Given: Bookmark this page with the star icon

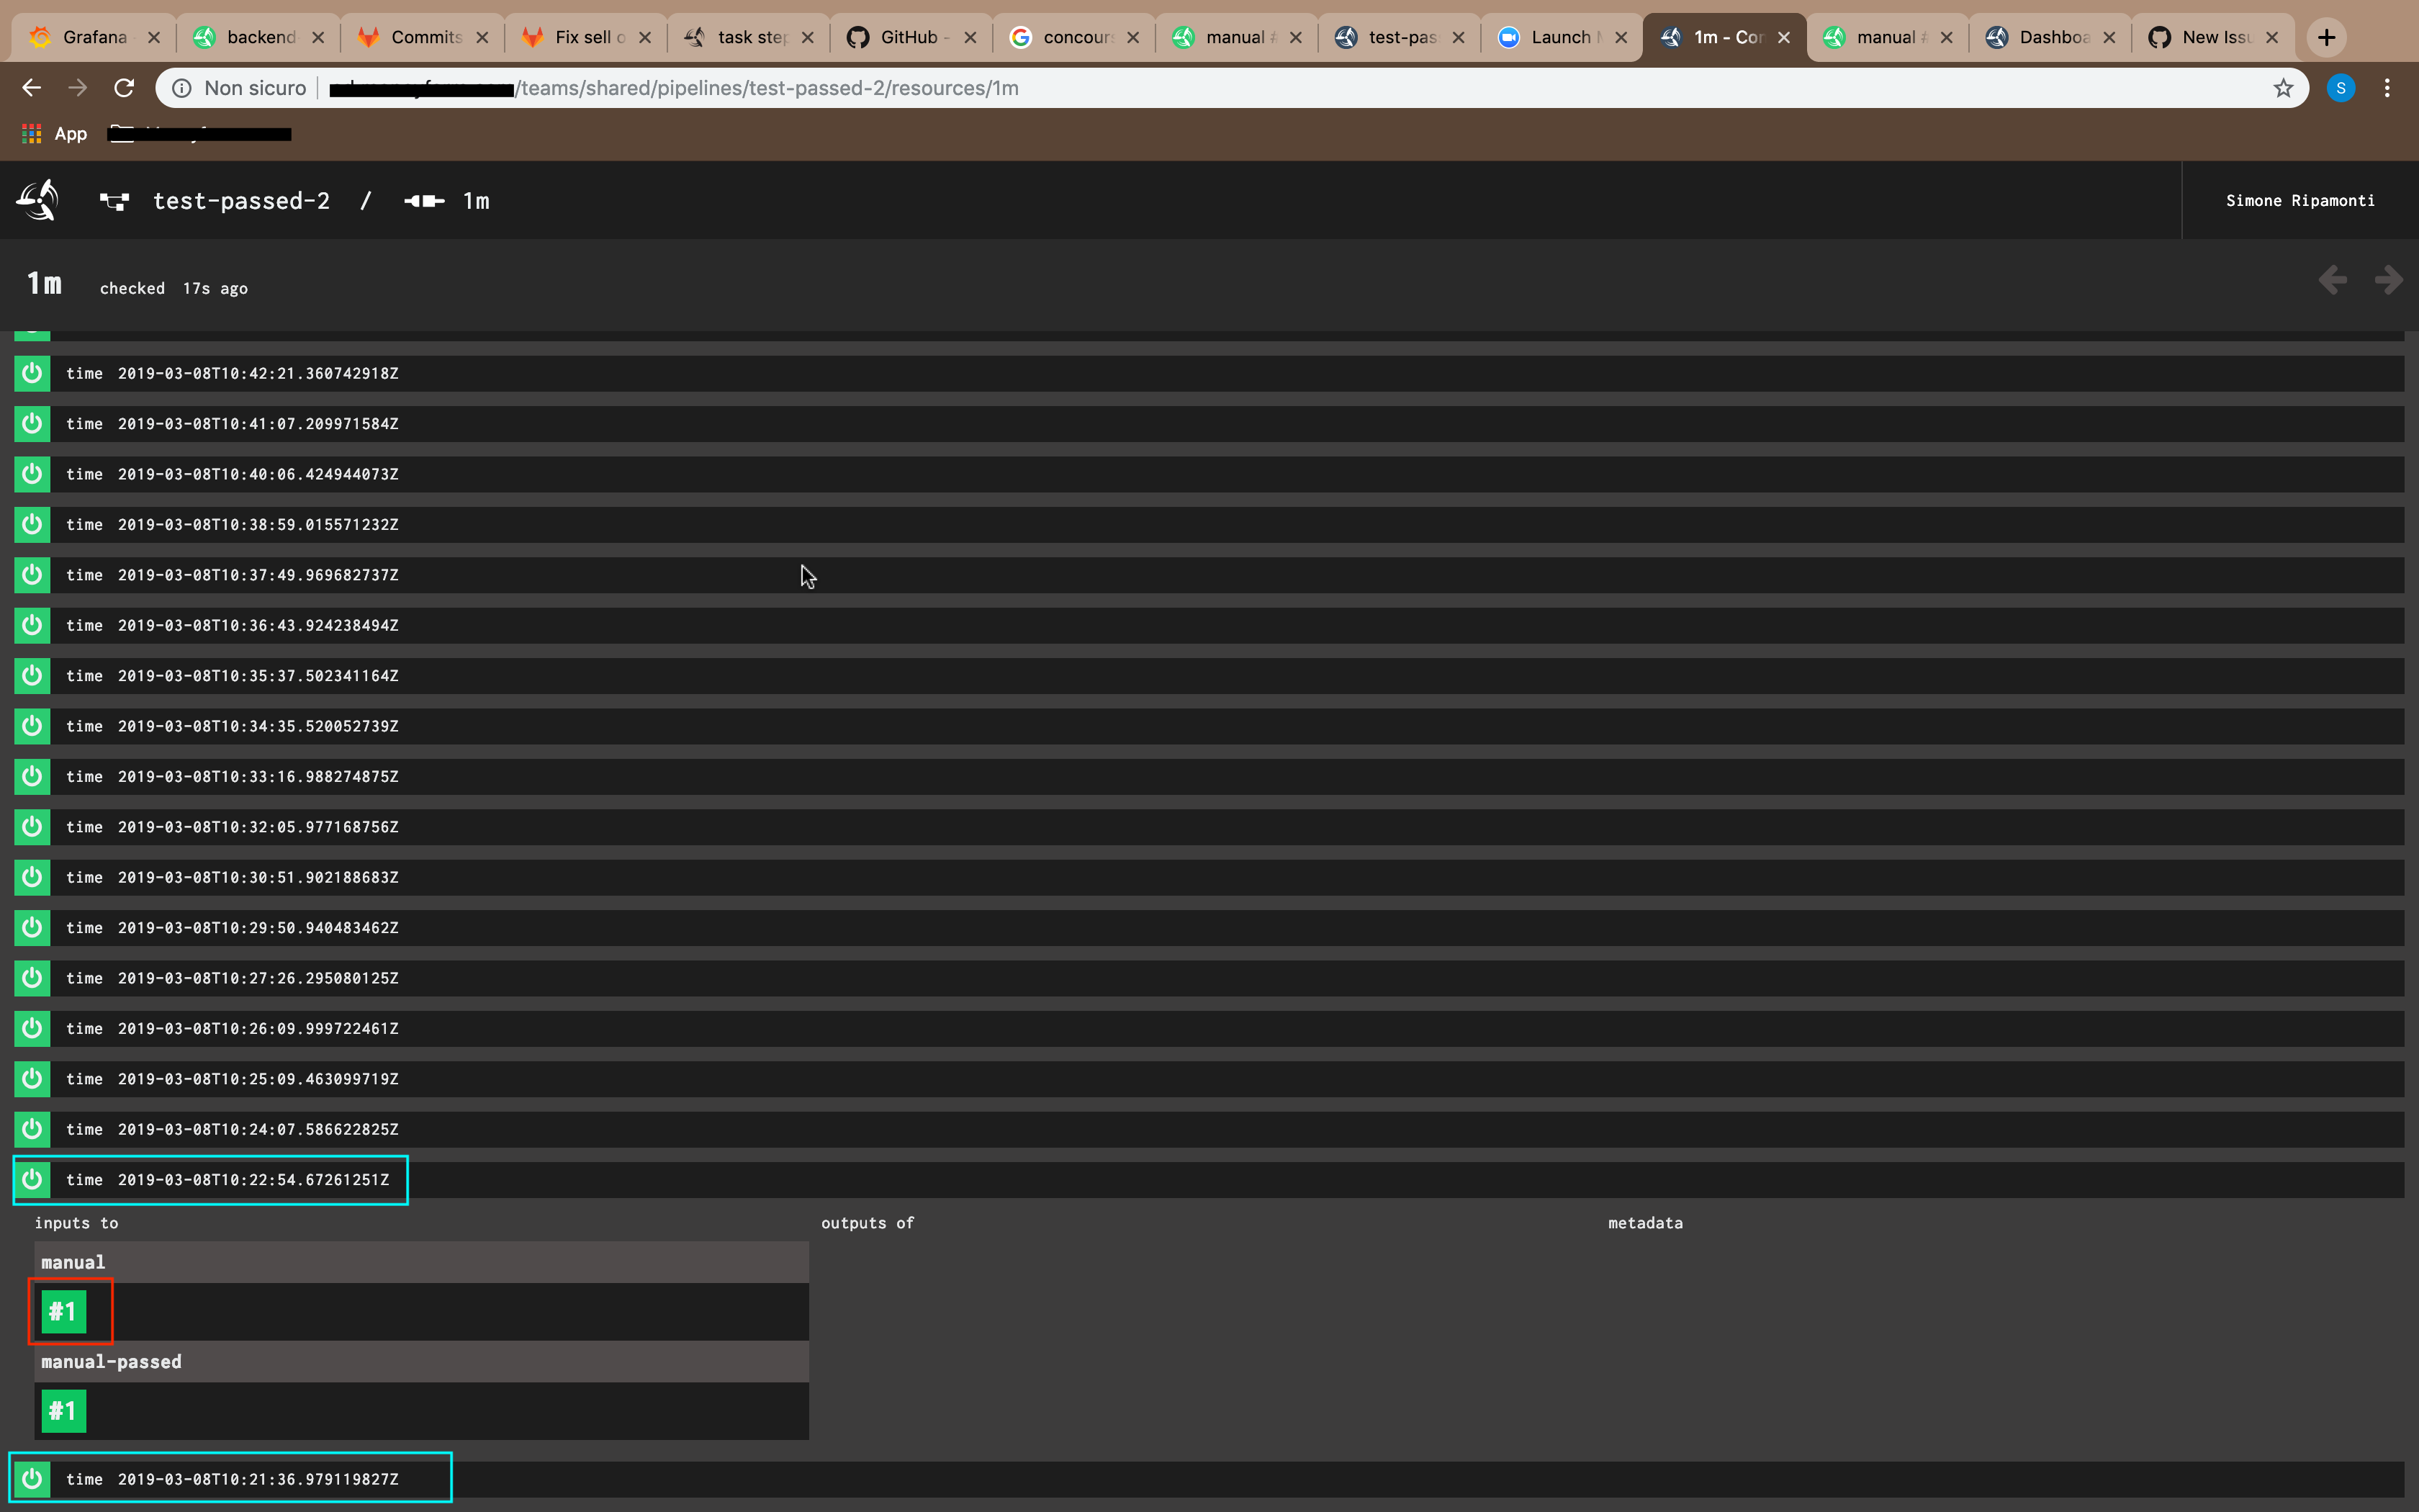Looking at the screenshot, I should point(2283,88).
